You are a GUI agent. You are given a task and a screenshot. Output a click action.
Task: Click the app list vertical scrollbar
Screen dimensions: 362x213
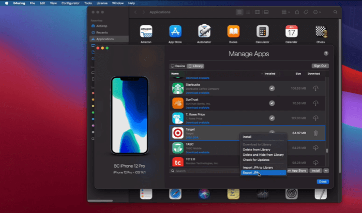(327, 151)
